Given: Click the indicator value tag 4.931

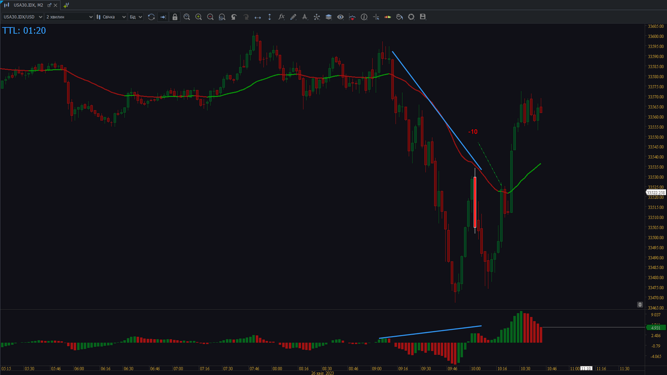Looking at the screenshot, I should pyautogui.click(x=656, y=328).
